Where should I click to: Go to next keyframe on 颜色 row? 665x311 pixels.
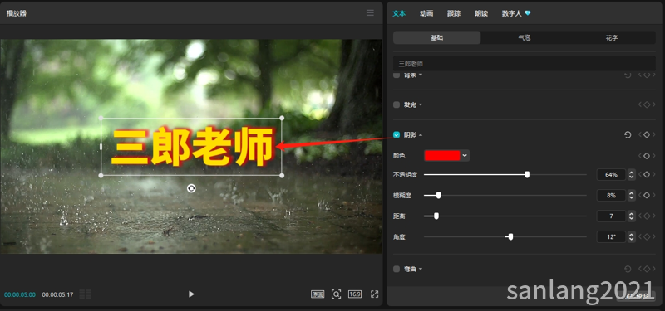pos(653,156)
